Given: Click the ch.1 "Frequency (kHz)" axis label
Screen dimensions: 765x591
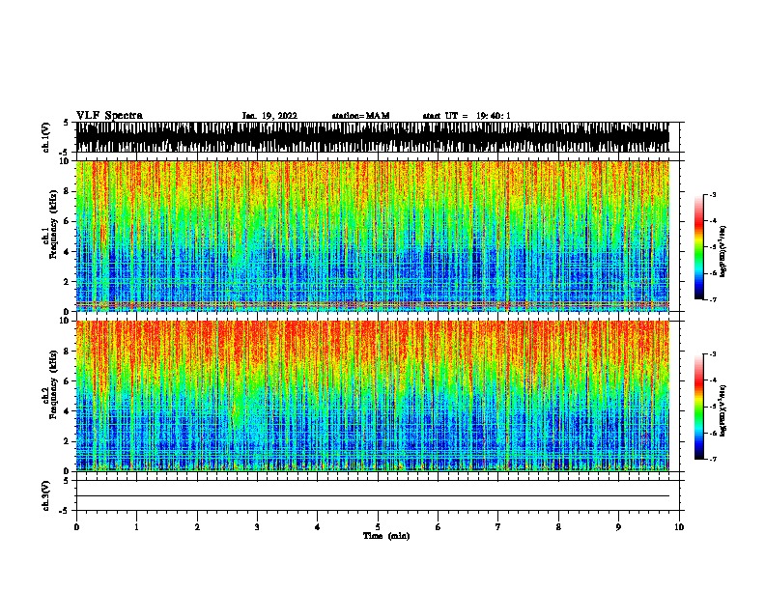Looking at the screenshot, I should click(53, 224).
